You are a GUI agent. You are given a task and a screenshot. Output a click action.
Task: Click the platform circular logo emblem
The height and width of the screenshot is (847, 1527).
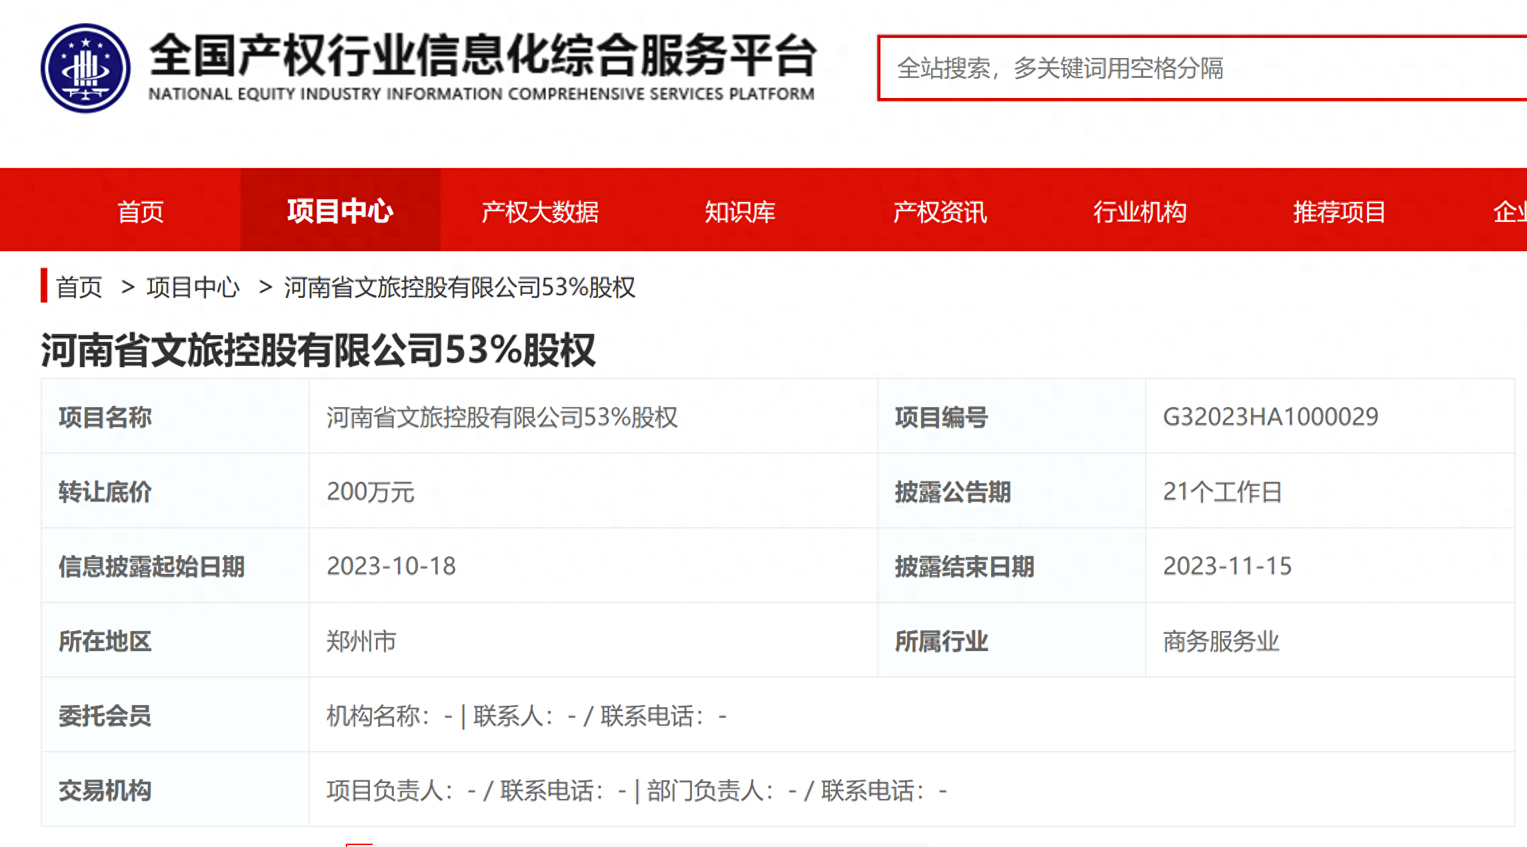click(x=85, y=69)
